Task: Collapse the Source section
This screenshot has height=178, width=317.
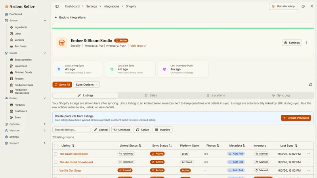Action: [x=45, y=21]
